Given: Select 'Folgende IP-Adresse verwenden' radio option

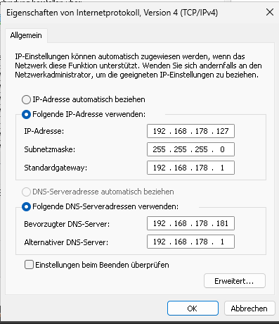Looking at the screenshot, I should pos(26,115).
